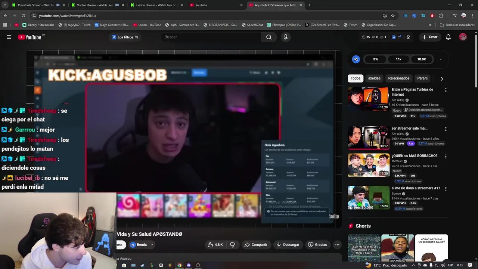This screenshot has width=478, height=269.
Task: Start voice search with the microphone icon
Action: 286,37
